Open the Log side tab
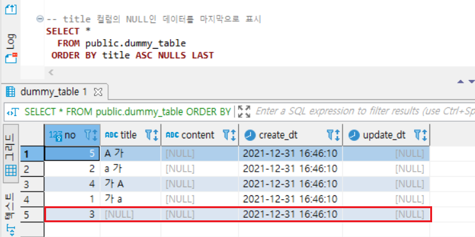Screen dimensions: 475x237 [12, 41]
